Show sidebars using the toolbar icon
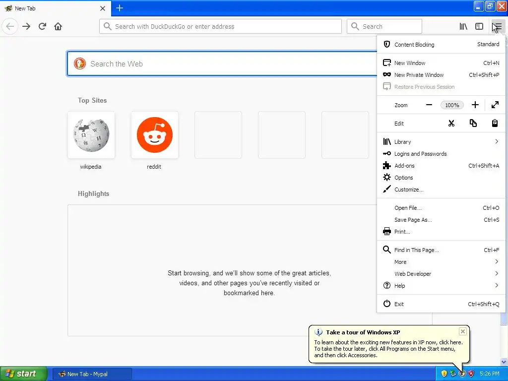This screenshot has height=381, width=508. click(x=479, y=26)
